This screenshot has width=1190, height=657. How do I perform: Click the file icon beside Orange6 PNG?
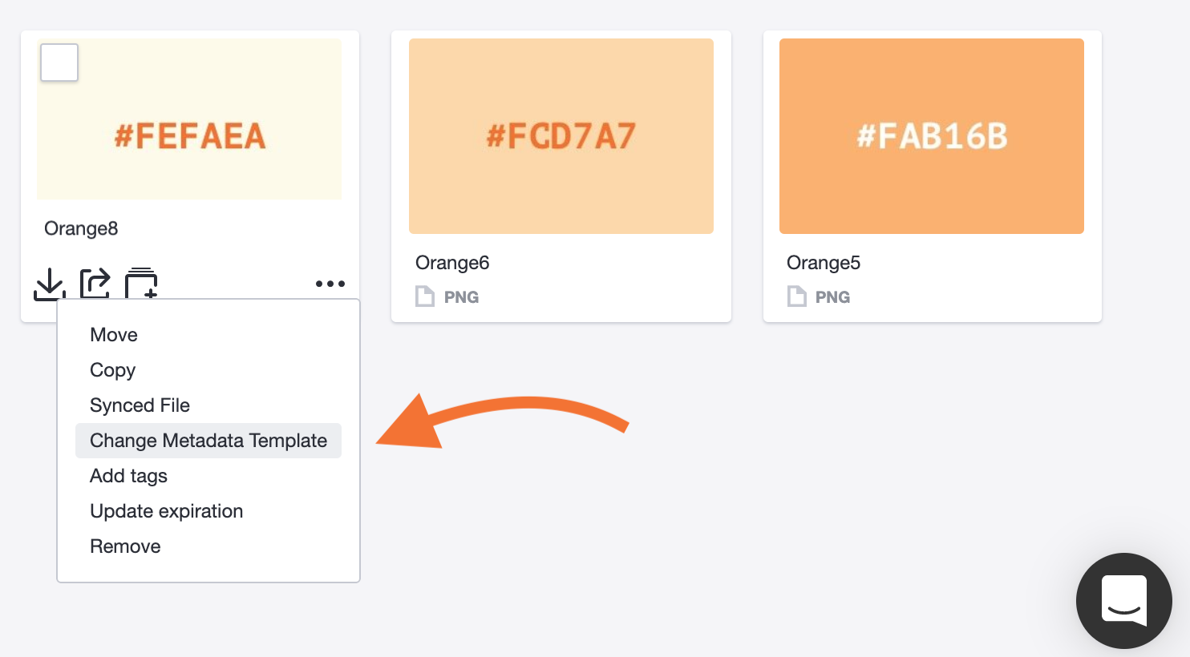tap(425, 296)
